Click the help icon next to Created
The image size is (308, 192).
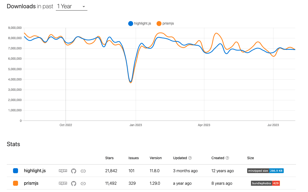pos(227,158)
